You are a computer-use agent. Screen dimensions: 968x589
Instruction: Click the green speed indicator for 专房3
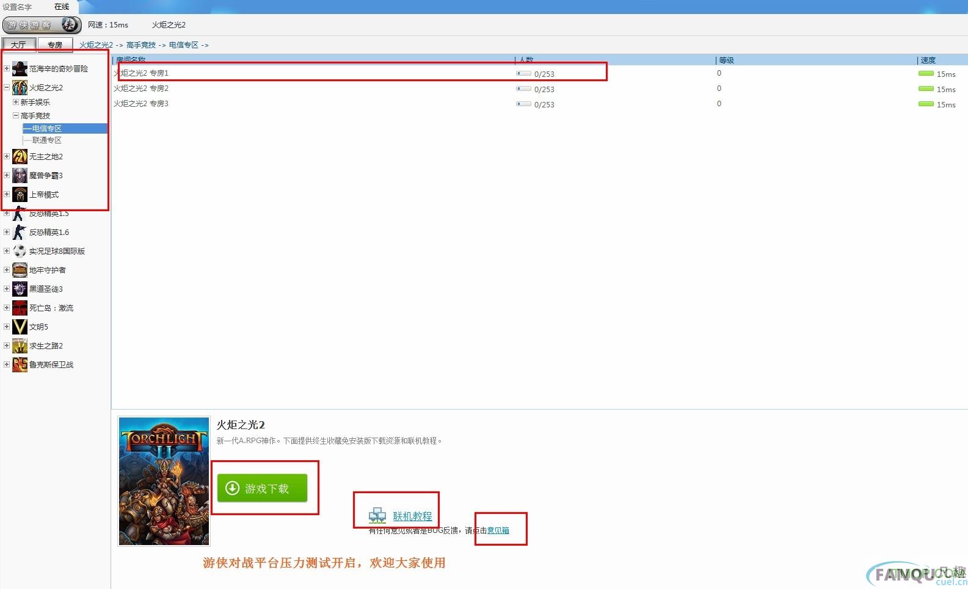(x=926, y=104)
